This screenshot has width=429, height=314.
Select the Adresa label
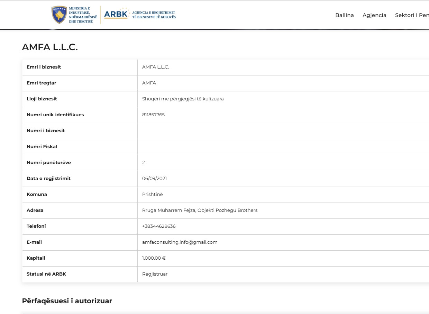[35, 210]
